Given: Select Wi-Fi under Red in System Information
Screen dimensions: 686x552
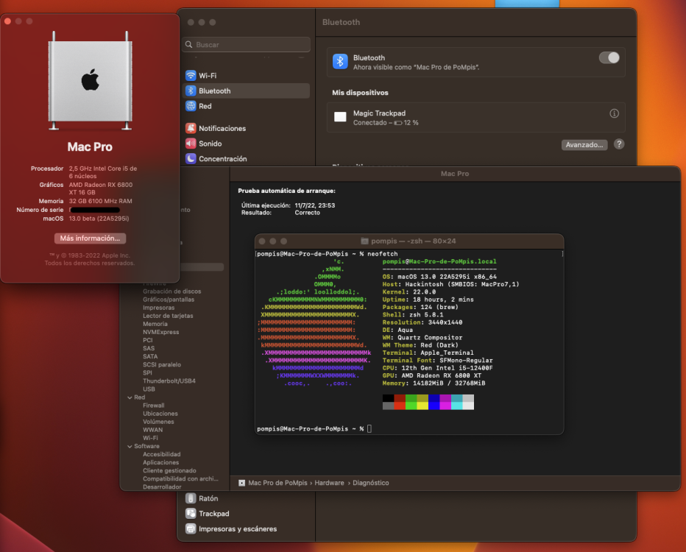Looking at the screenshot, I should 150,438.
